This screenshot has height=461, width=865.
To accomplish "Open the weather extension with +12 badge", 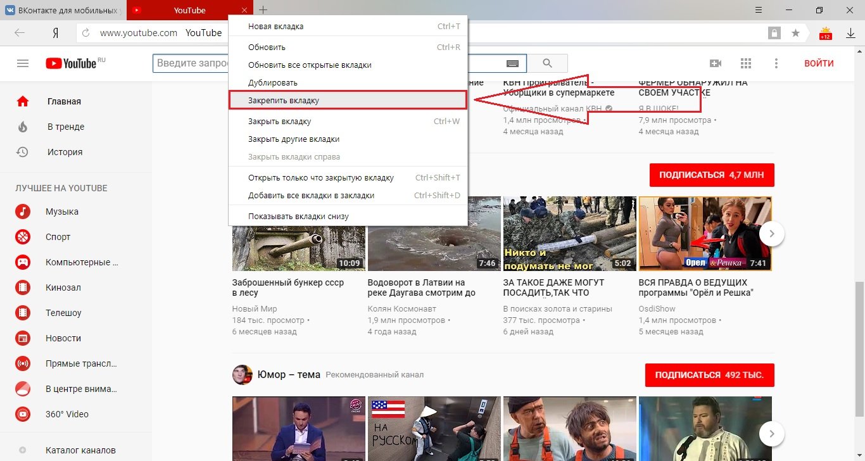I will [826, 33].
